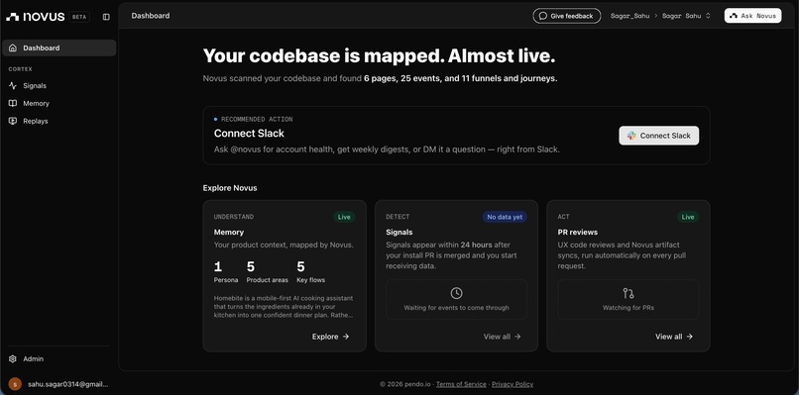Screen dimensions: 799x395
Task: Click the Slack logo icon
Action: 631,136
